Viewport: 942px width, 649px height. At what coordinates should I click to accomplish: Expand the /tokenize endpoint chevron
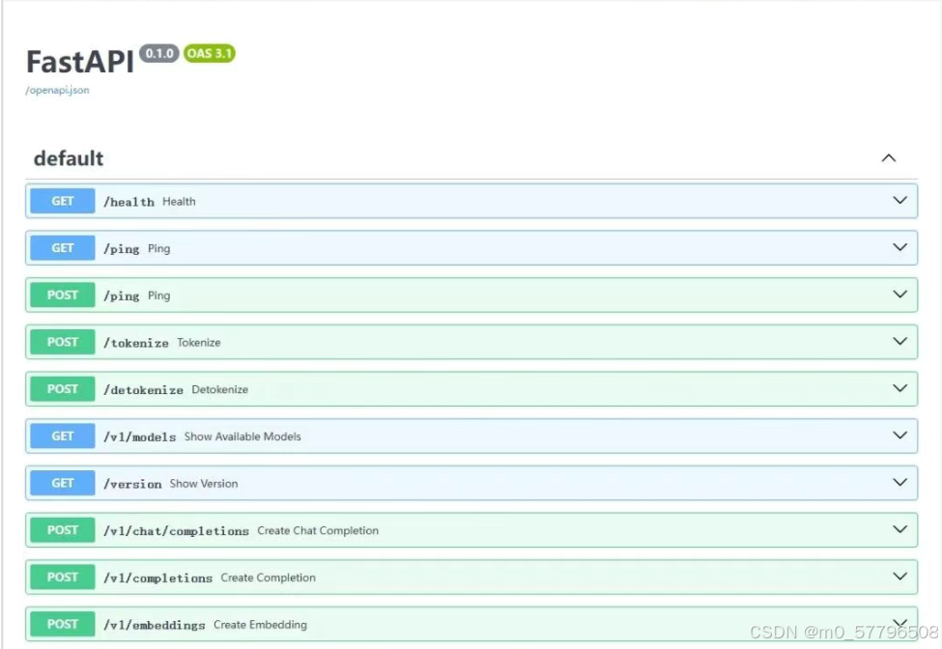click(899, 341)
